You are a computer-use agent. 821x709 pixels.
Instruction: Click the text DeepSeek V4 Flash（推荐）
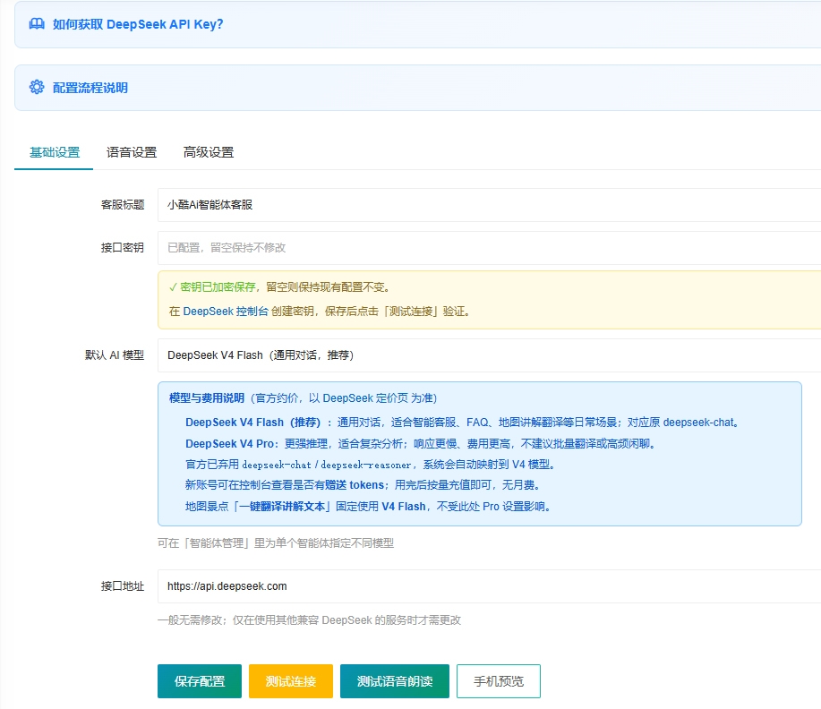click(x=252, y=422)
